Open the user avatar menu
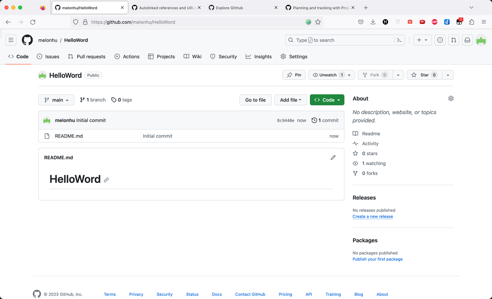 tap(481, 40)
